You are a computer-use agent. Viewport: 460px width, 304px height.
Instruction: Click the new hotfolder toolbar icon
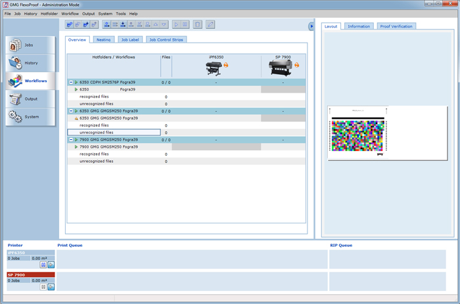pyautogui.click(x=70, y=25)
